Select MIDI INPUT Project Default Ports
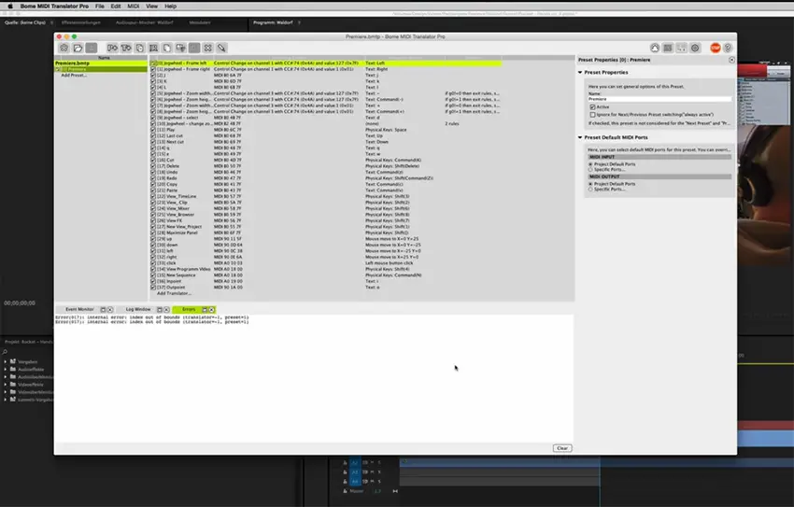 point(590,164)
